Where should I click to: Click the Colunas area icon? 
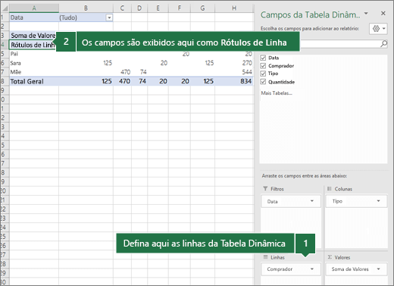pyautogui.click(x=330, y=189)
